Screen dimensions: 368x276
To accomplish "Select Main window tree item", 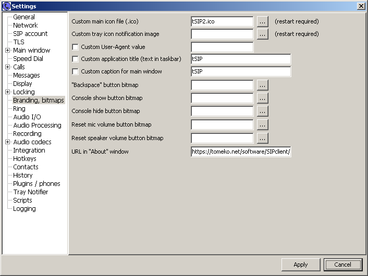I will tap(32, 50).
